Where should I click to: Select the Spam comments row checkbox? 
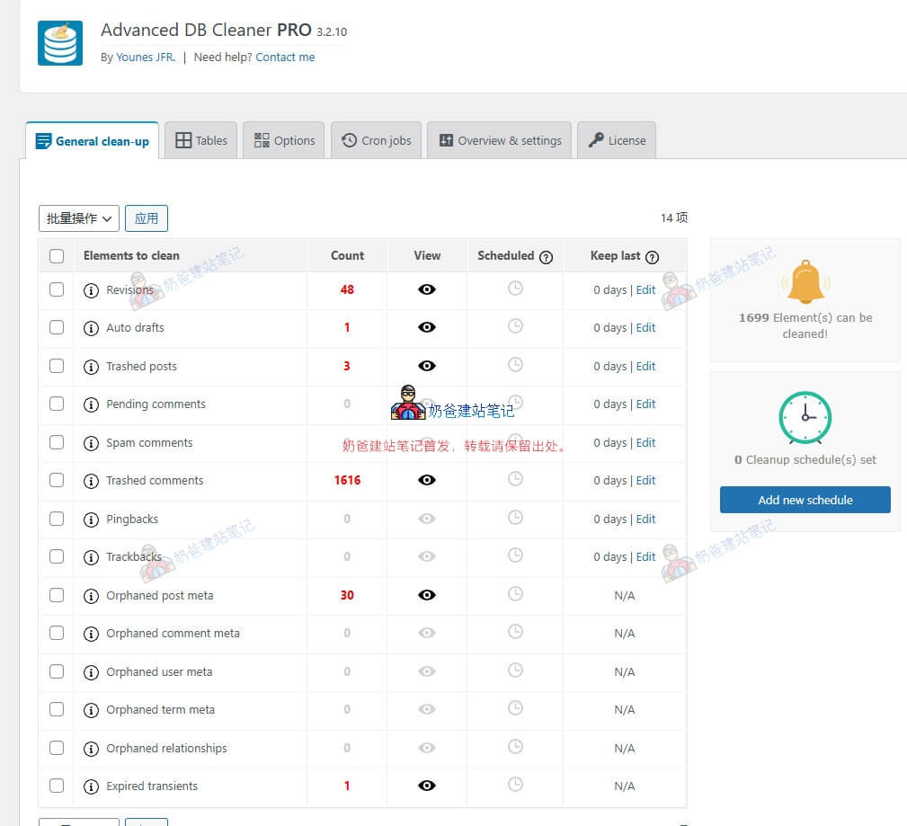click(57, 442)
